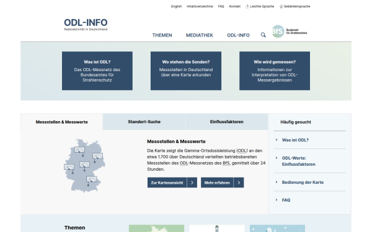This screenshot has height=232, width=372.
Task: Switch language via English link
Action: [x=176, y=6]
